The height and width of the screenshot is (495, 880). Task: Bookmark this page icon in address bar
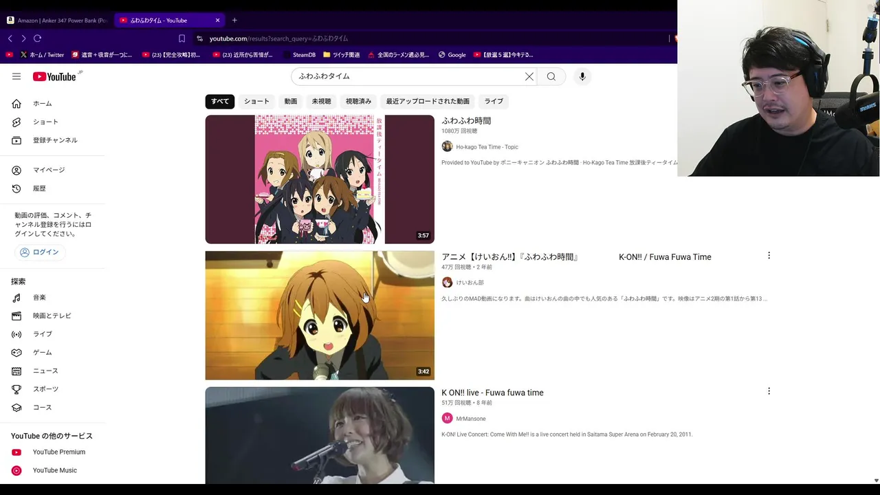click(x=181, y=38)
